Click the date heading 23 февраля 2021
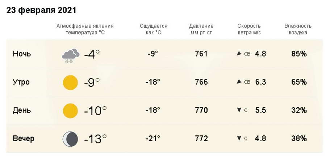Viewport: 326px width, 160px height. pos(41,10)
